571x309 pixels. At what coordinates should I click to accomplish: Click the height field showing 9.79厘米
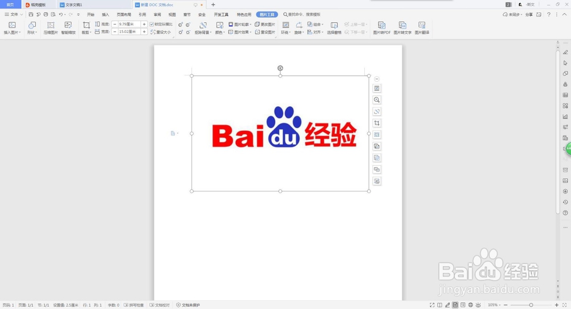(x=129, y=24)
